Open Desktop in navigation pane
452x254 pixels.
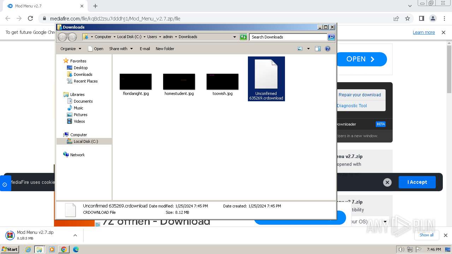click(x=81, y=68)
